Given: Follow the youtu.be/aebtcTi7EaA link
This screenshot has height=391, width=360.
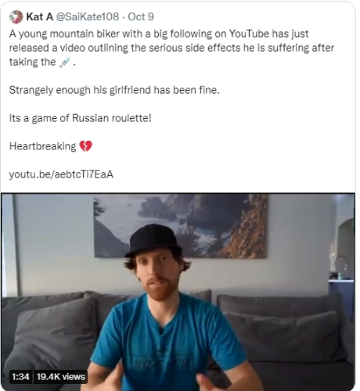Looking at the screenshot, I should pos(61,174).
